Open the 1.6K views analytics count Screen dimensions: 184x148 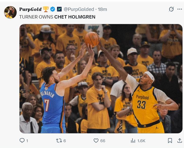(141, 141)
